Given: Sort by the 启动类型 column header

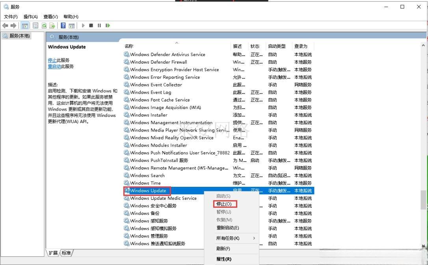Looking at the screenshot, I should [279, 46].
